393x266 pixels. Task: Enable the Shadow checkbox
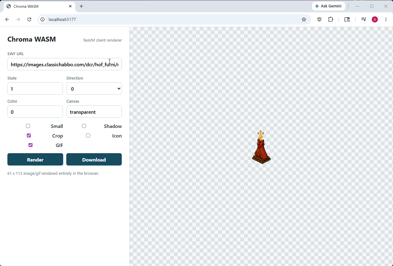[84, 126]
